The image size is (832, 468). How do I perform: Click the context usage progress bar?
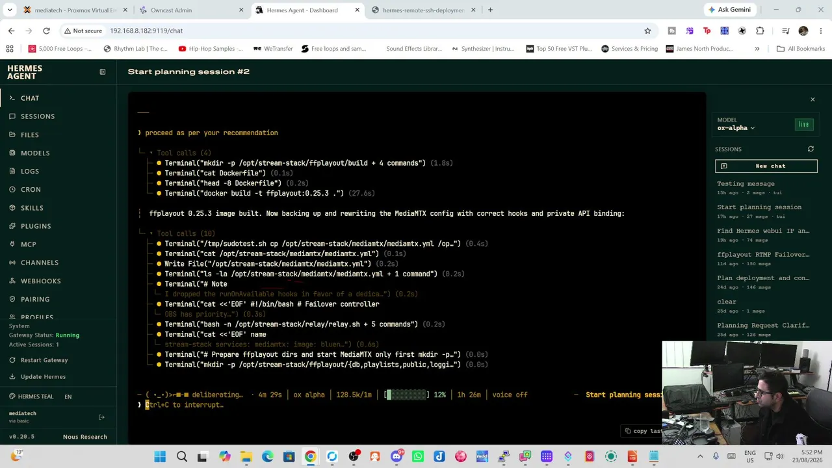coord(407,395)
